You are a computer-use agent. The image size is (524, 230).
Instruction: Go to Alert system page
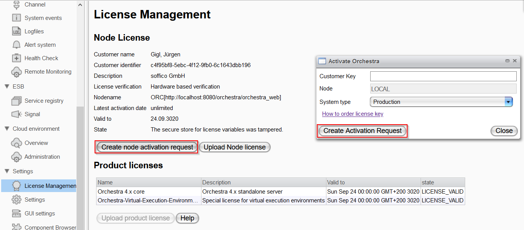[40, 45]
